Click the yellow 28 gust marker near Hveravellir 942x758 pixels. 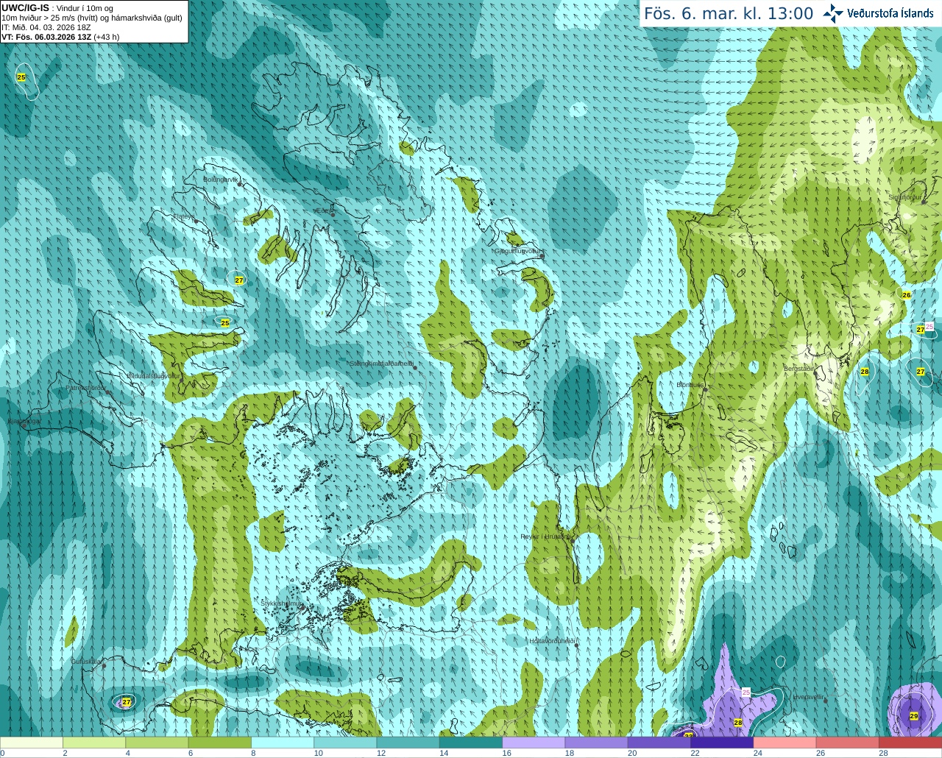[738, 723]
